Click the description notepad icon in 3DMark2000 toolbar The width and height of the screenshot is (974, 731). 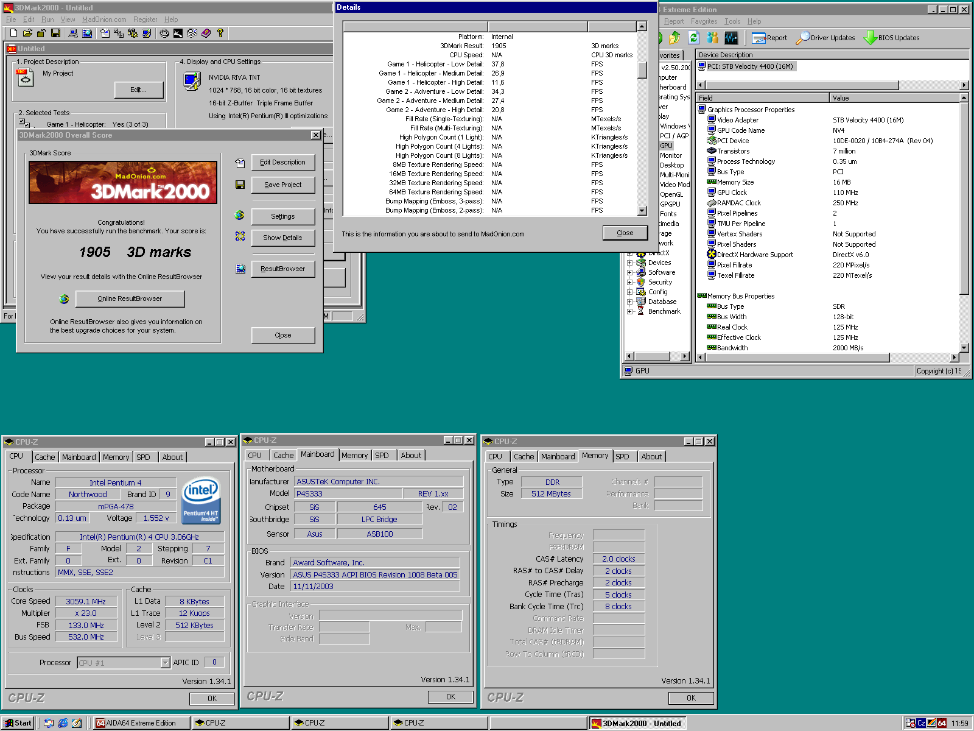[x=105, y=33]
